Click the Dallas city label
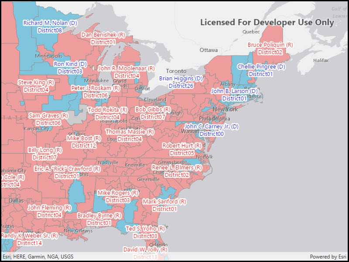 click(16, 201)
